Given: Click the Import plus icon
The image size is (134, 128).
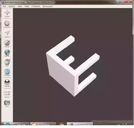Looking at the screenshot, I should tap(7, 13).
